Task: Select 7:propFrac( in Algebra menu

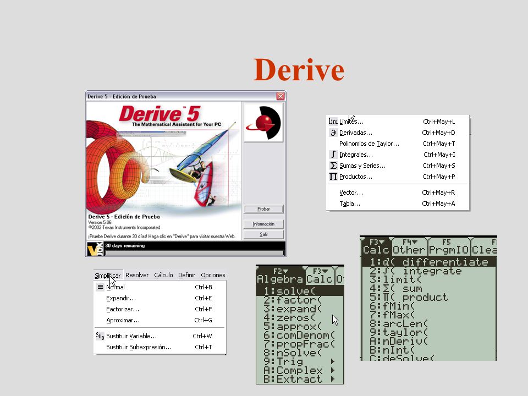Action: [x=300, y=344]
